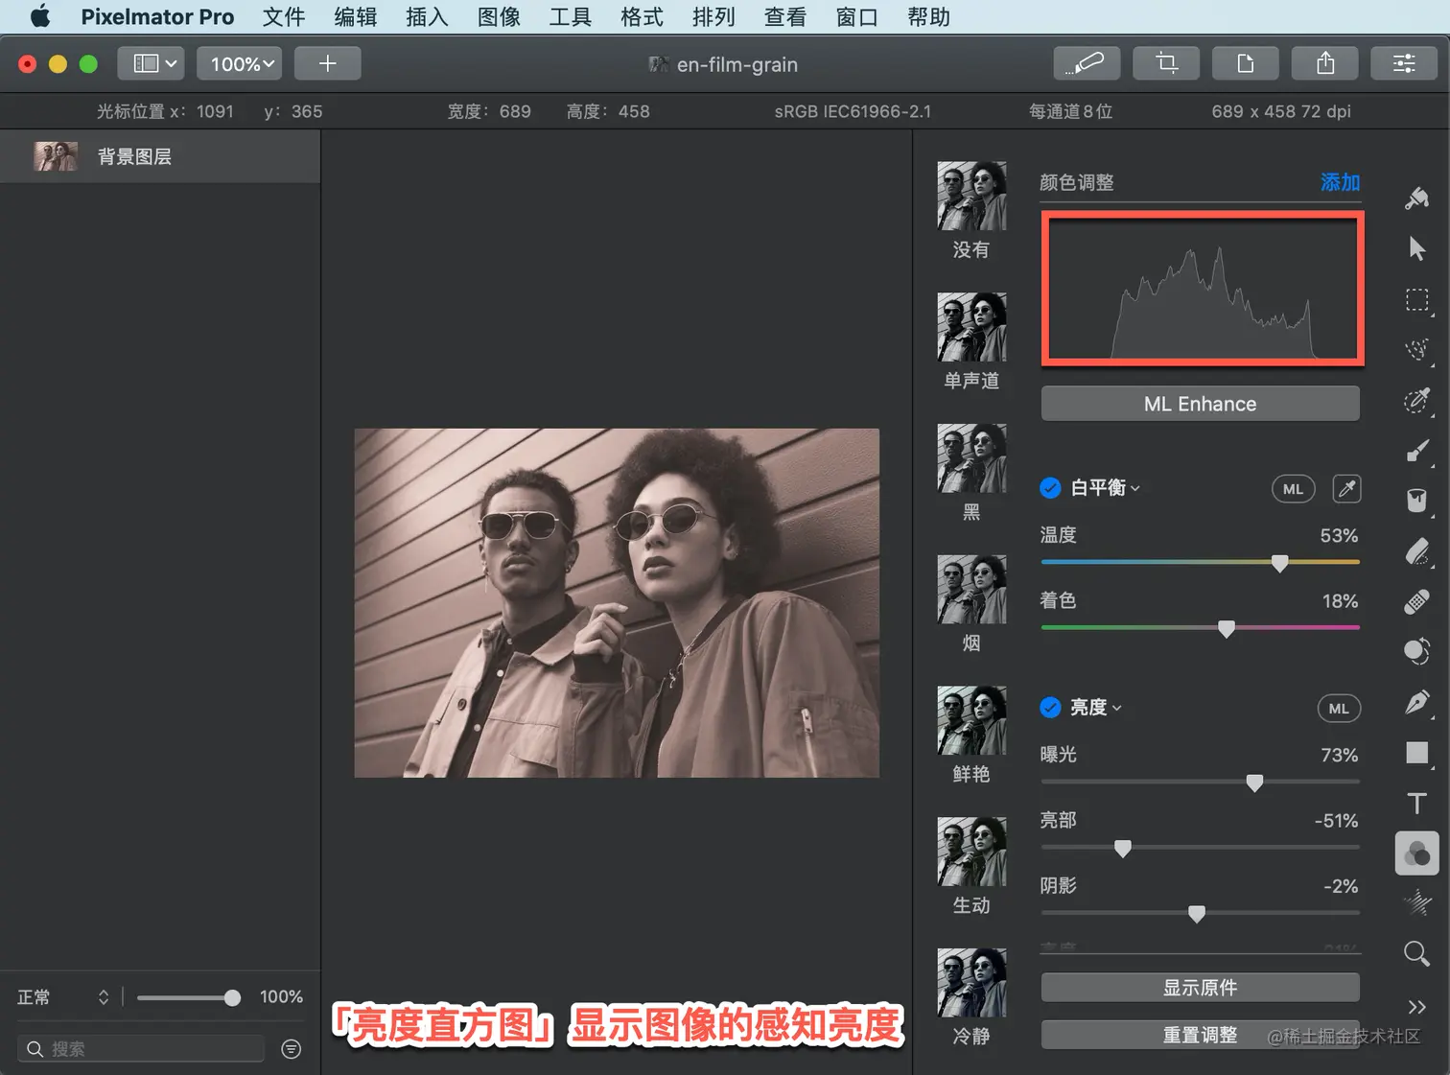1450x1075 pixels.
Task: Click the layer opacity slider
Action: 188,998
